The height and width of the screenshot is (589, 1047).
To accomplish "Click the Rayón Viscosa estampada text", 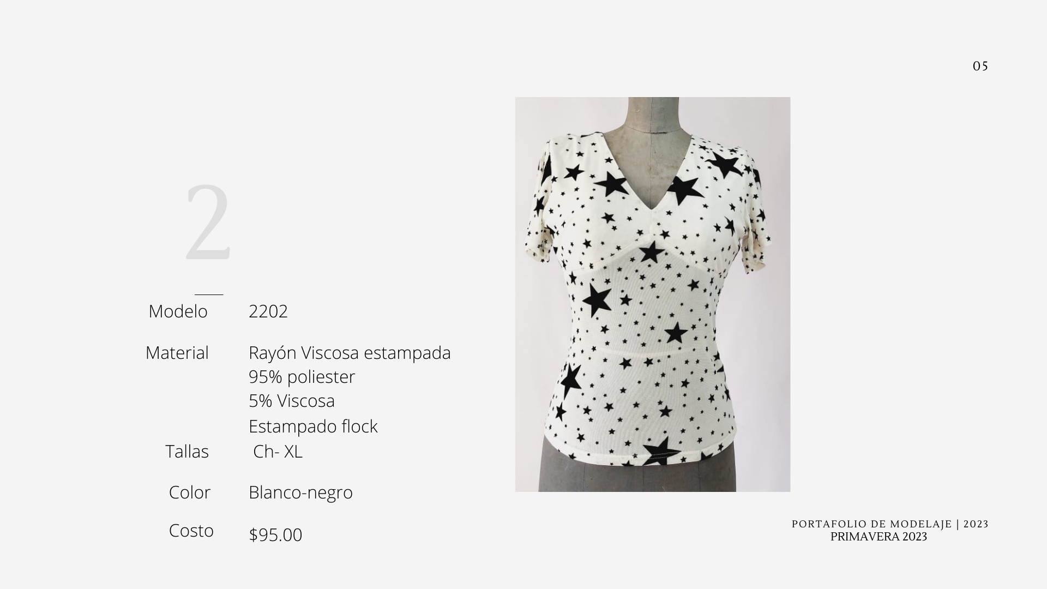I will (350, 353).
